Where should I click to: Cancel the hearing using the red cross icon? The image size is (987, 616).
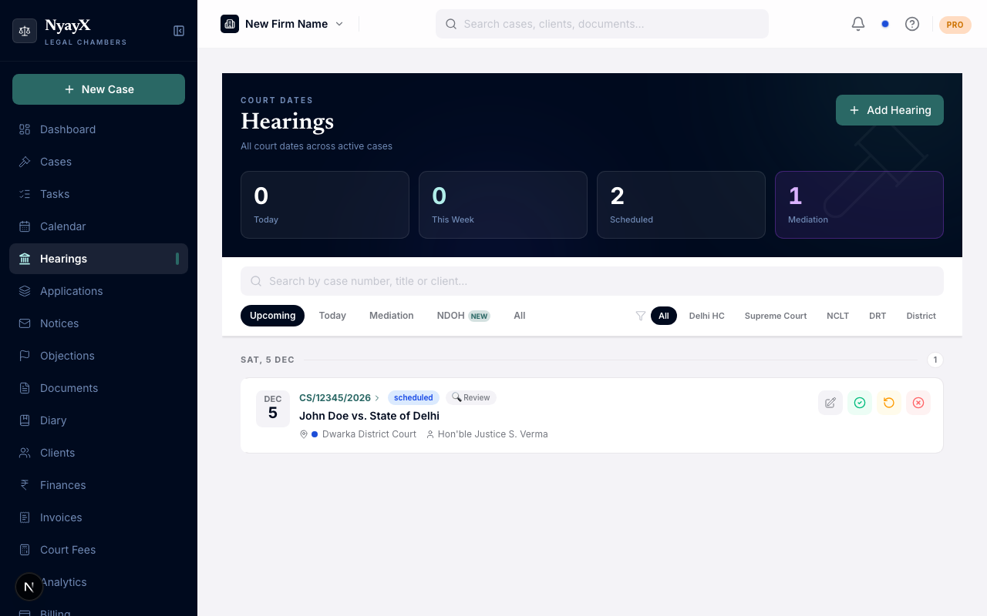click(918, 403)
